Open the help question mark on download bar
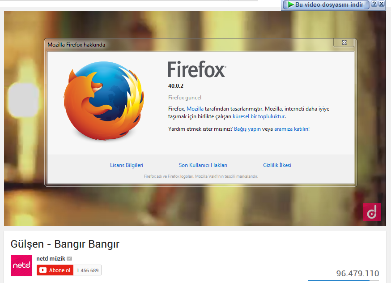391x283 pixels. tap(374, 4)
